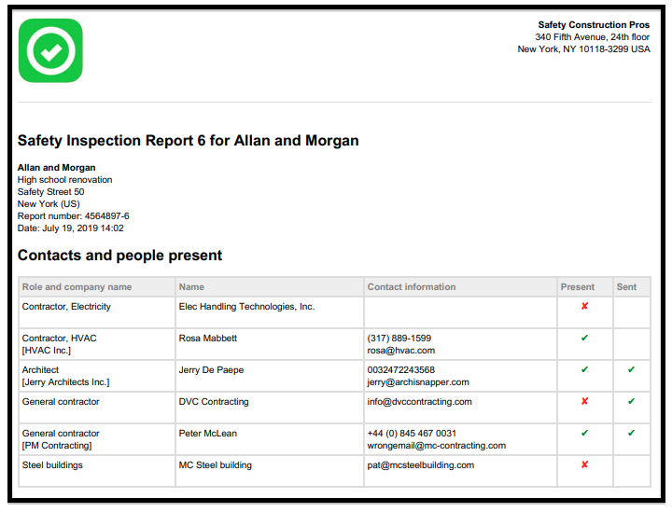The image size is (672, 512).
Task: Click the 'Contact information' column header
Action: [412, 287]
